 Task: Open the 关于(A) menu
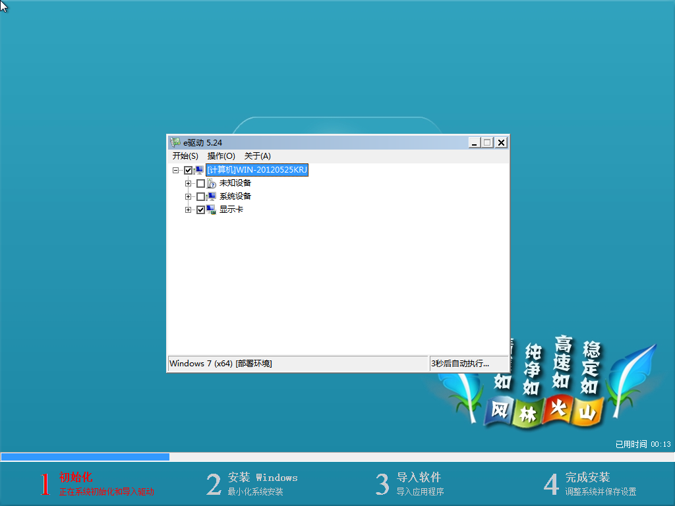click(x=258, y=155)
